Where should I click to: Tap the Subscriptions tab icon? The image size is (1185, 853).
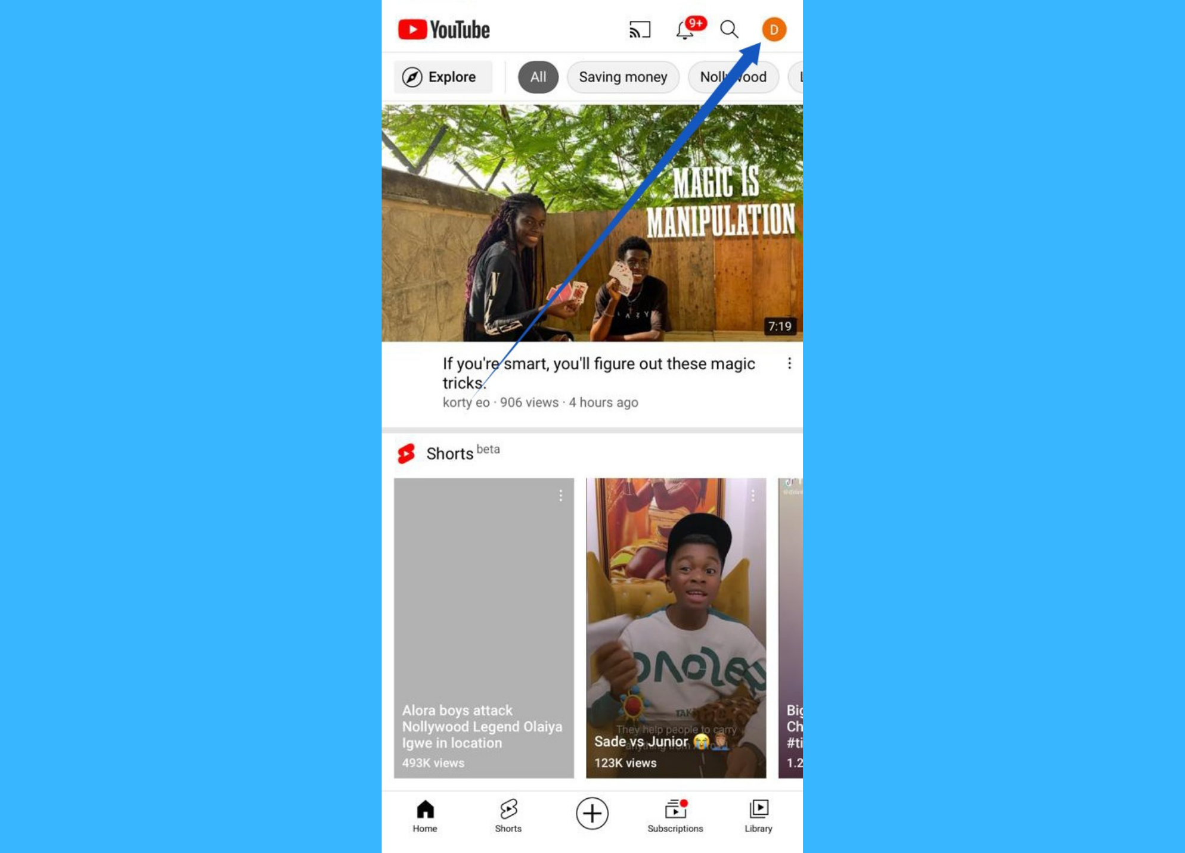(x=675, y=809)
